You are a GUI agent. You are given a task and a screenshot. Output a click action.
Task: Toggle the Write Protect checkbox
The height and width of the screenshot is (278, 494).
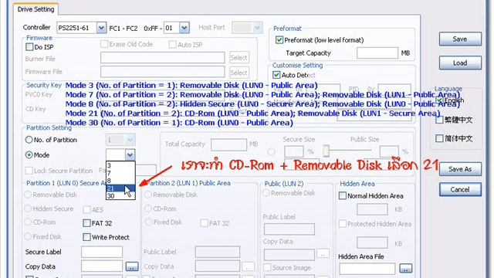click(x=86, y=237)
